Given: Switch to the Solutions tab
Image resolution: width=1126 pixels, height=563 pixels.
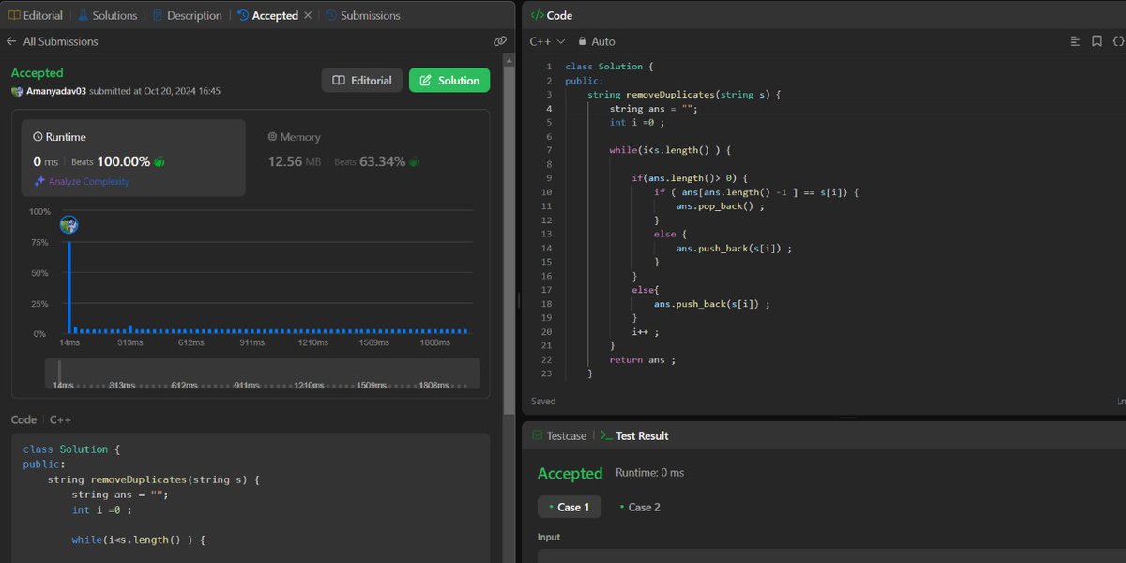Looking at the screenshot, I should (108, 15).
